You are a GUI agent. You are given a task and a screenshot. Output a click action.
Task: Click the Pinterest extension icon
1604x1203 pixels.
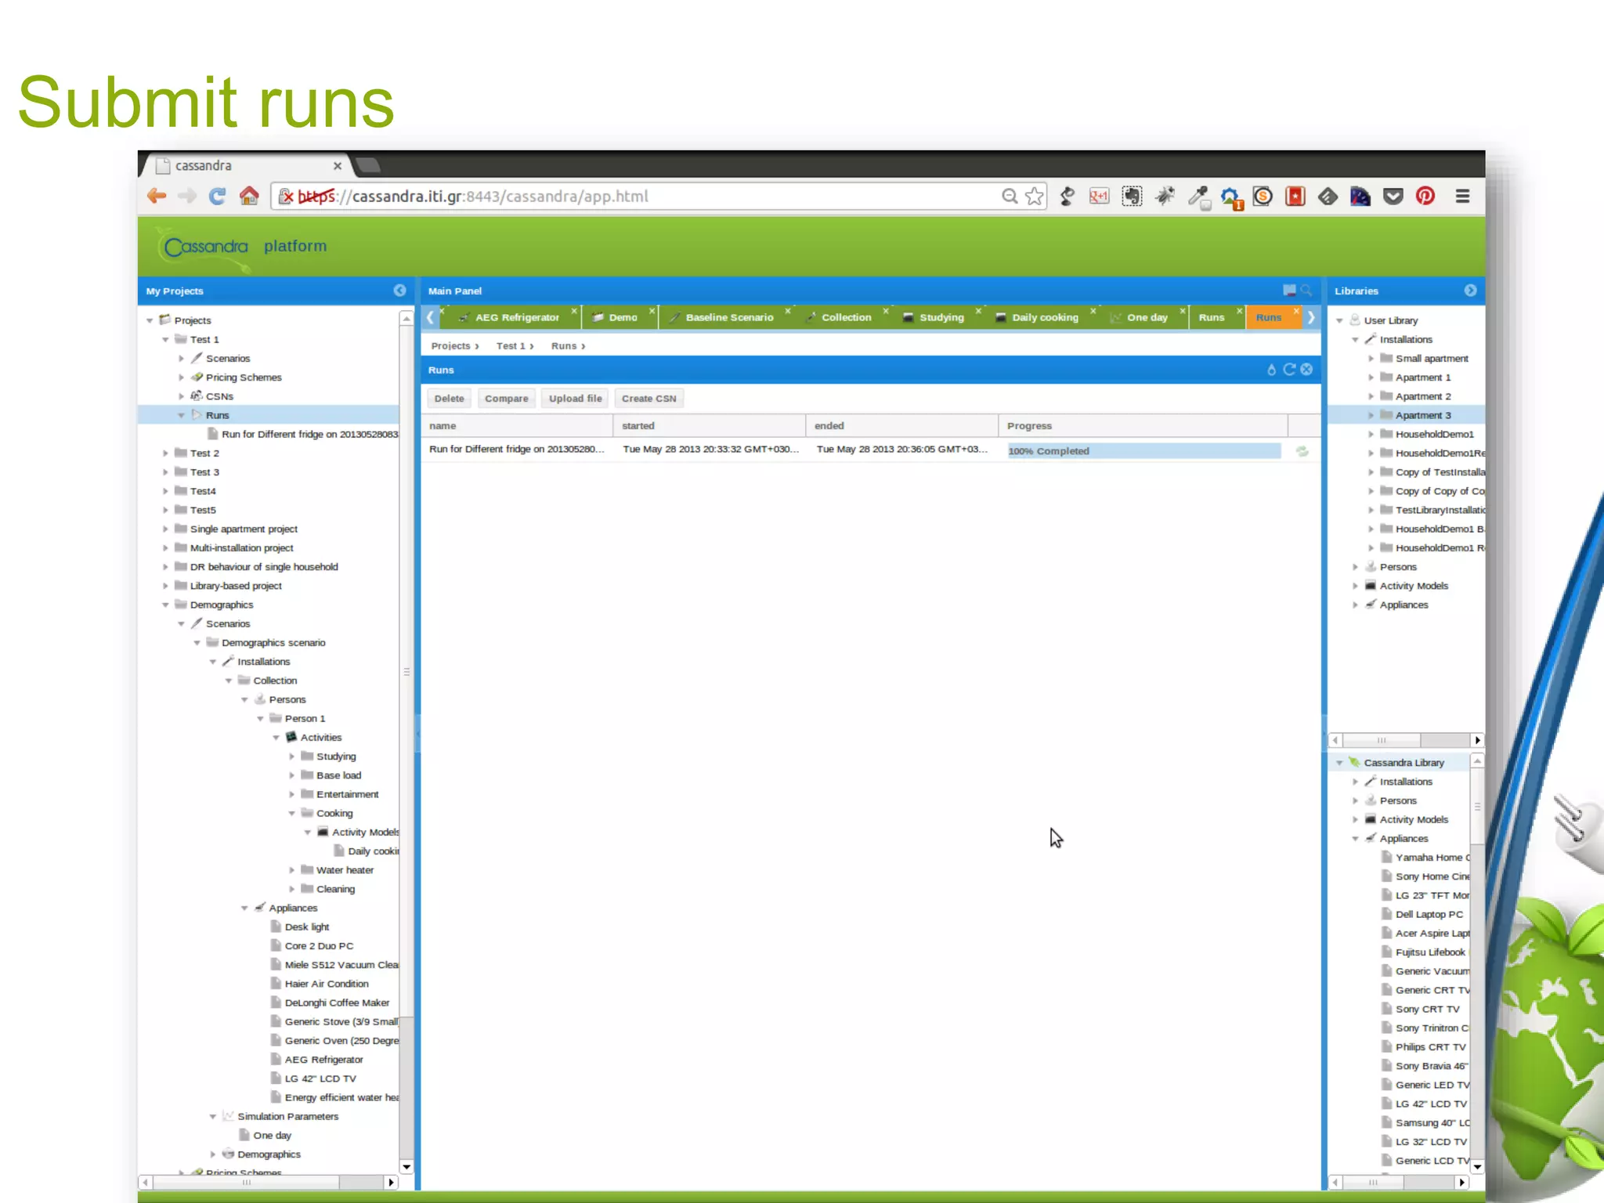pyautogui.click(x=1425, y=197)
